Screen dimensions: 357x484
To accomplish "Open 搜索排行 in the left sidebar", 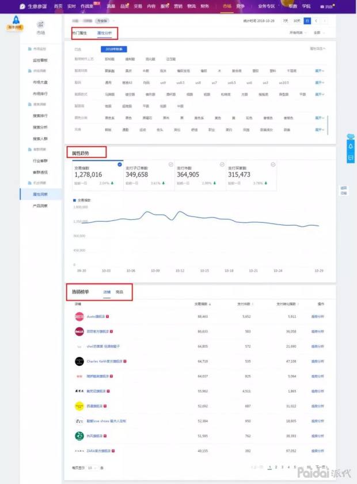I will pos(40,115).
